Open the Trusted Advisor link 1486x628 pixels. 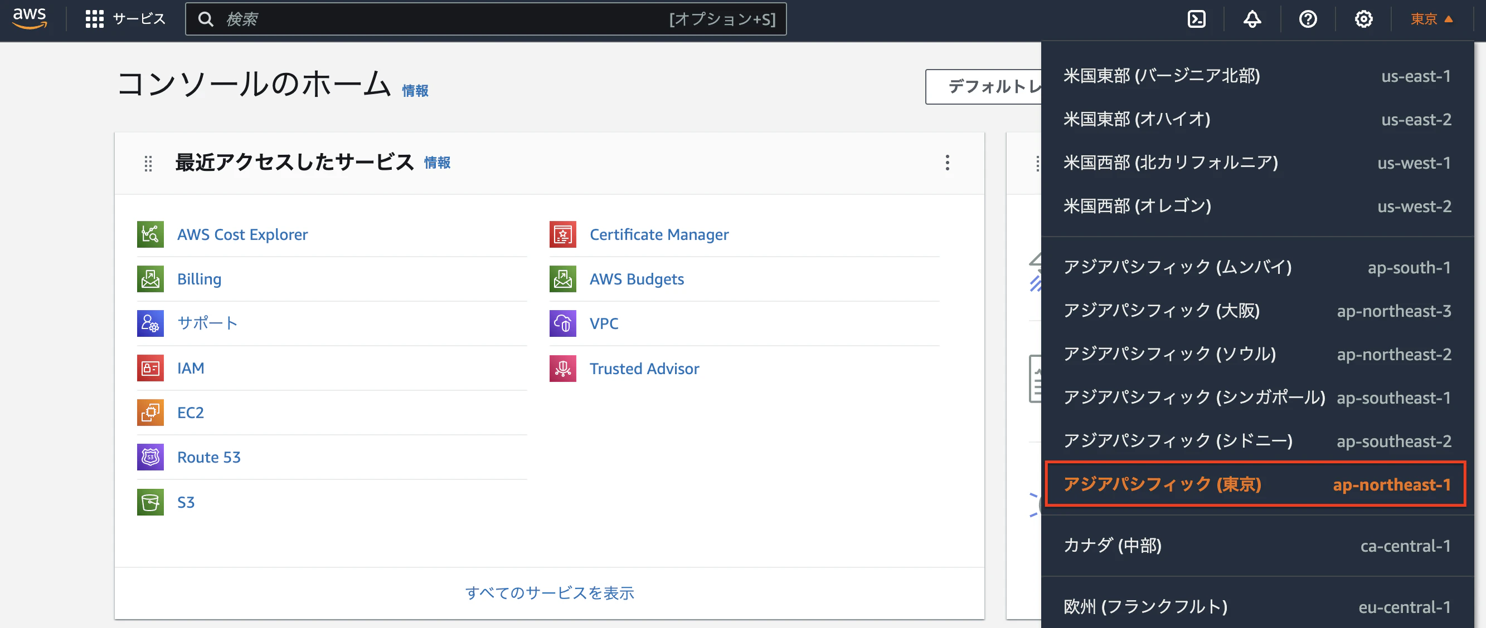[644, 368]
